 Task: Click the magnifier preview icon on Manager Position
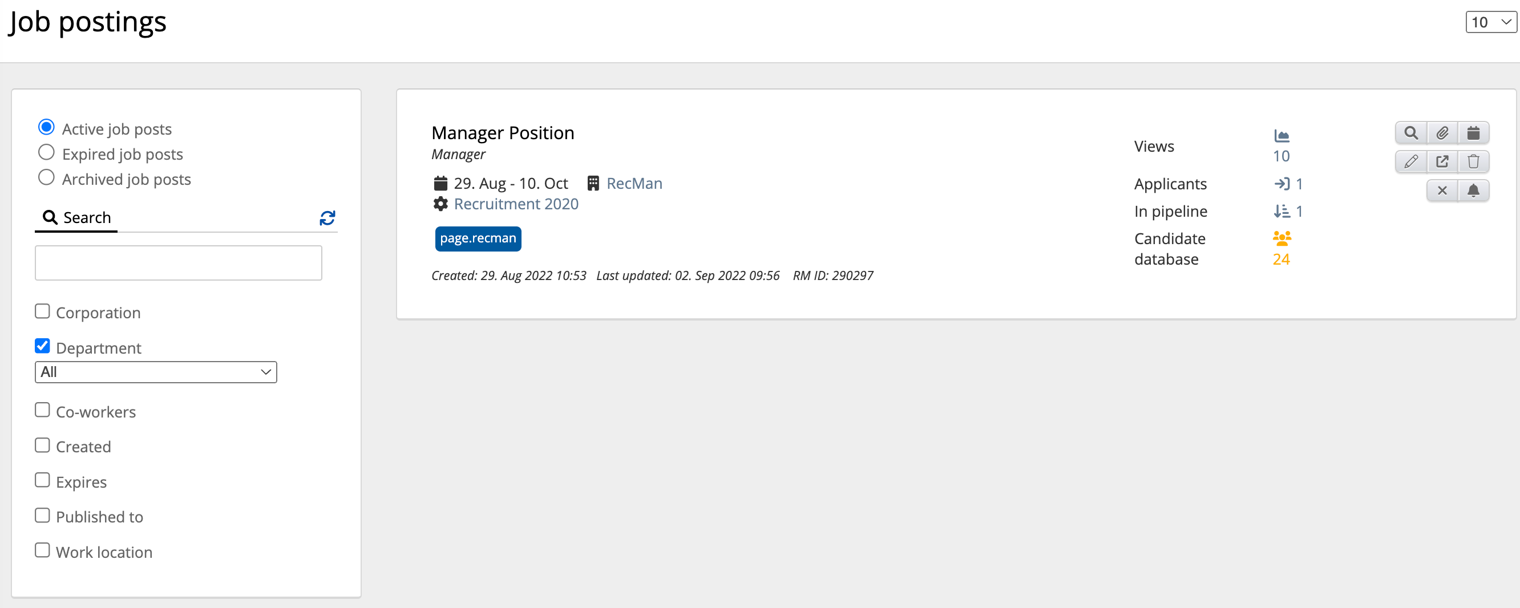tap(1411, 133)
